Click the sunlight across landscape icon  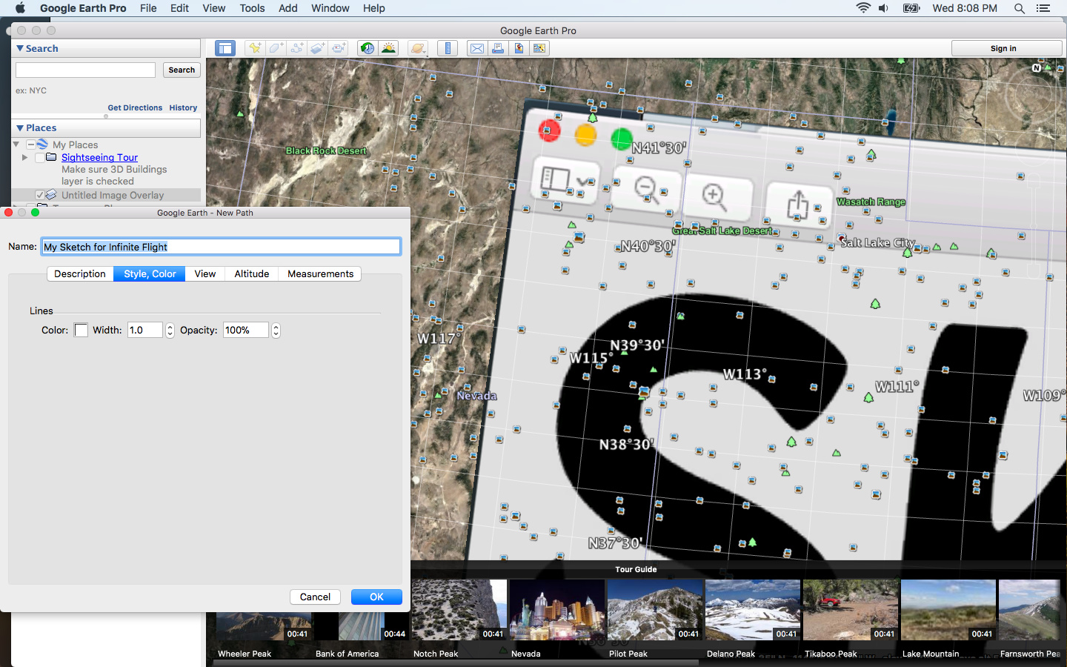pos(388,48)
